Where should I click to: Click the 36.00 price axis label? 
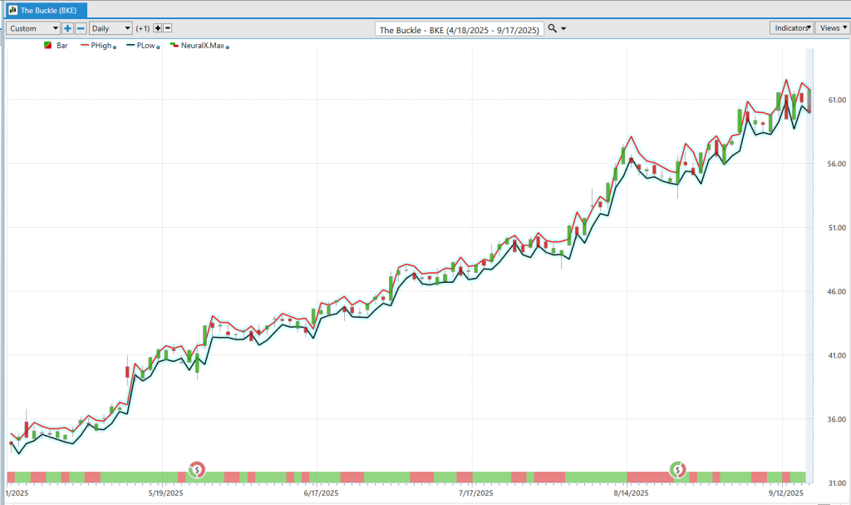click(836, 419)
